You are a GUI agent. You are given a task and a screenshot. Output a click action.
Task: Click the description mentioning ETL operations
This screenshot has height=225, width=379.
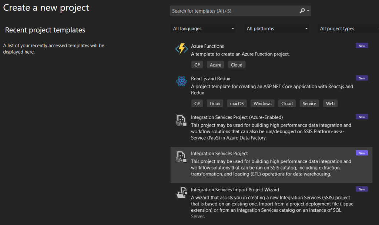click(271, 168)
